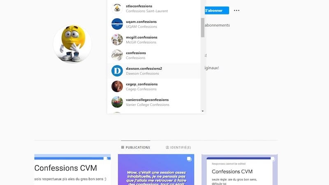Screen dimensions: 329x185
Task: Click the Publications grid icon
Action: click(123, 148)
